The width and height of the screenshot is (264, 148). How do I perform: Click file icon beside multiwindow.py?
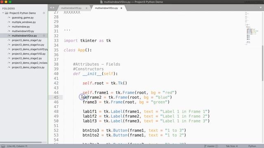pos(9,27)
